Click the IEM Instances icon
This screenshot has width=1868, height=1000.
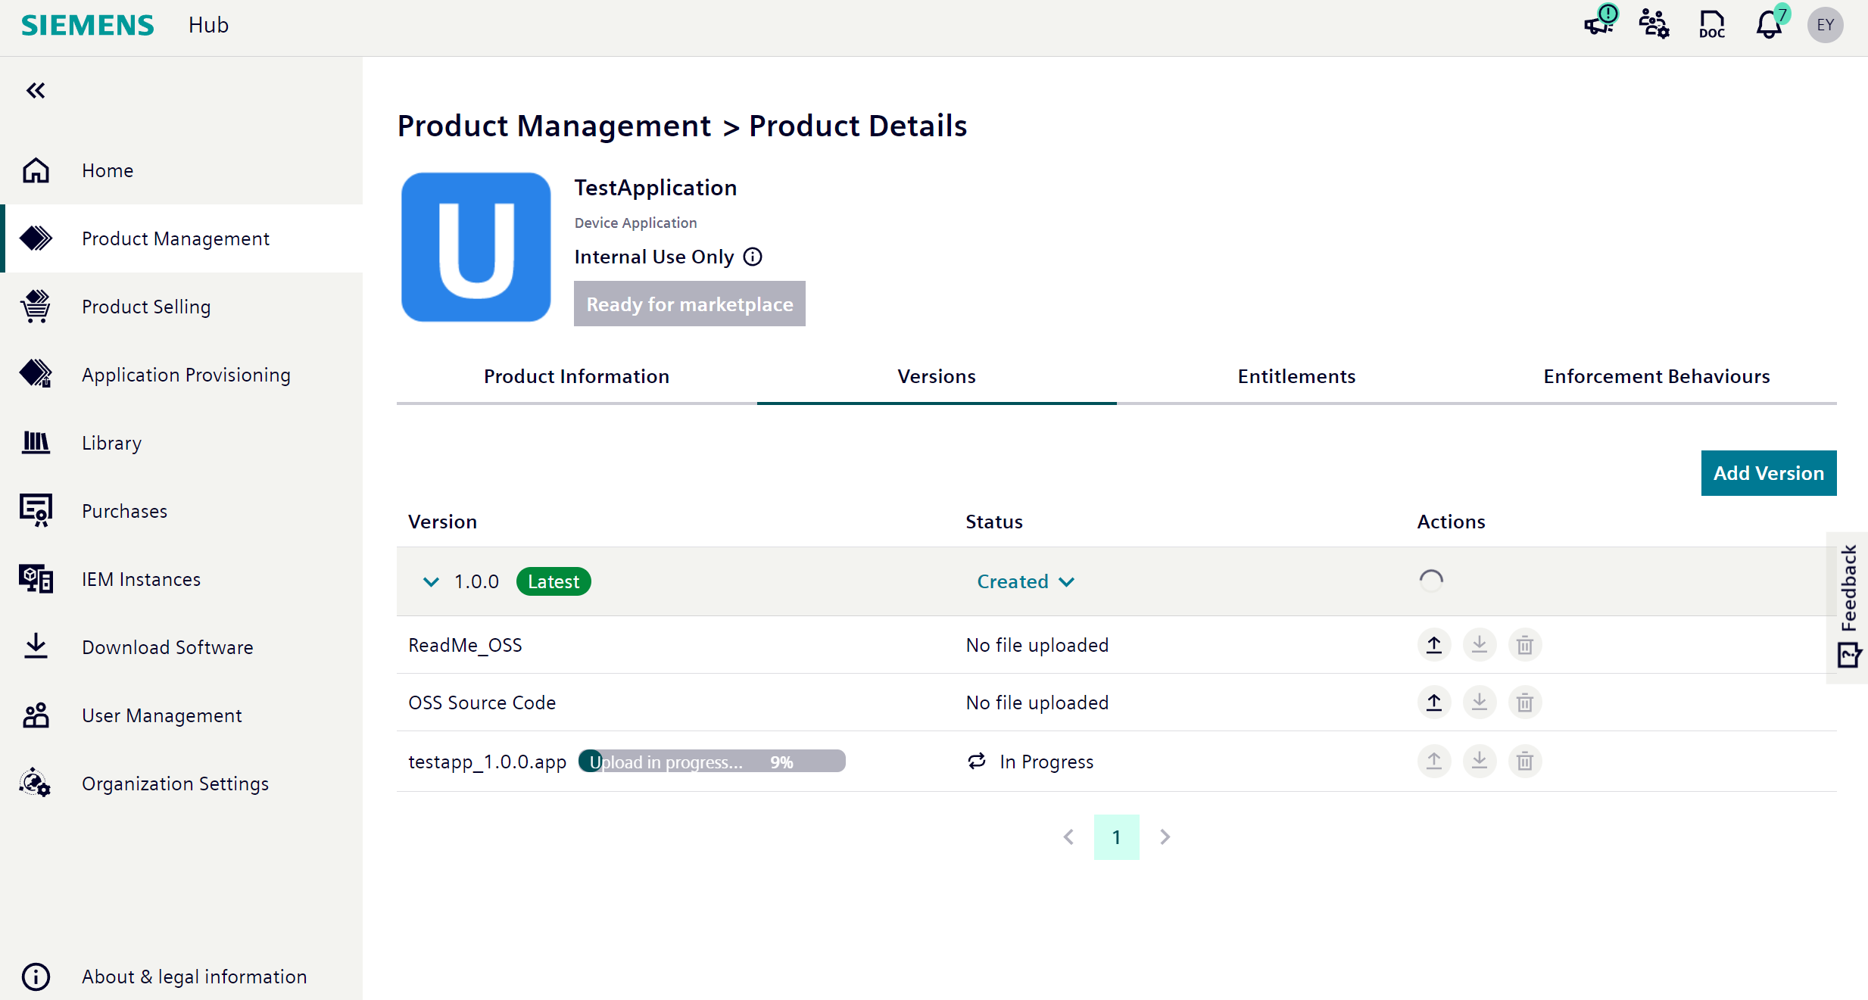[x=36, y=579]
